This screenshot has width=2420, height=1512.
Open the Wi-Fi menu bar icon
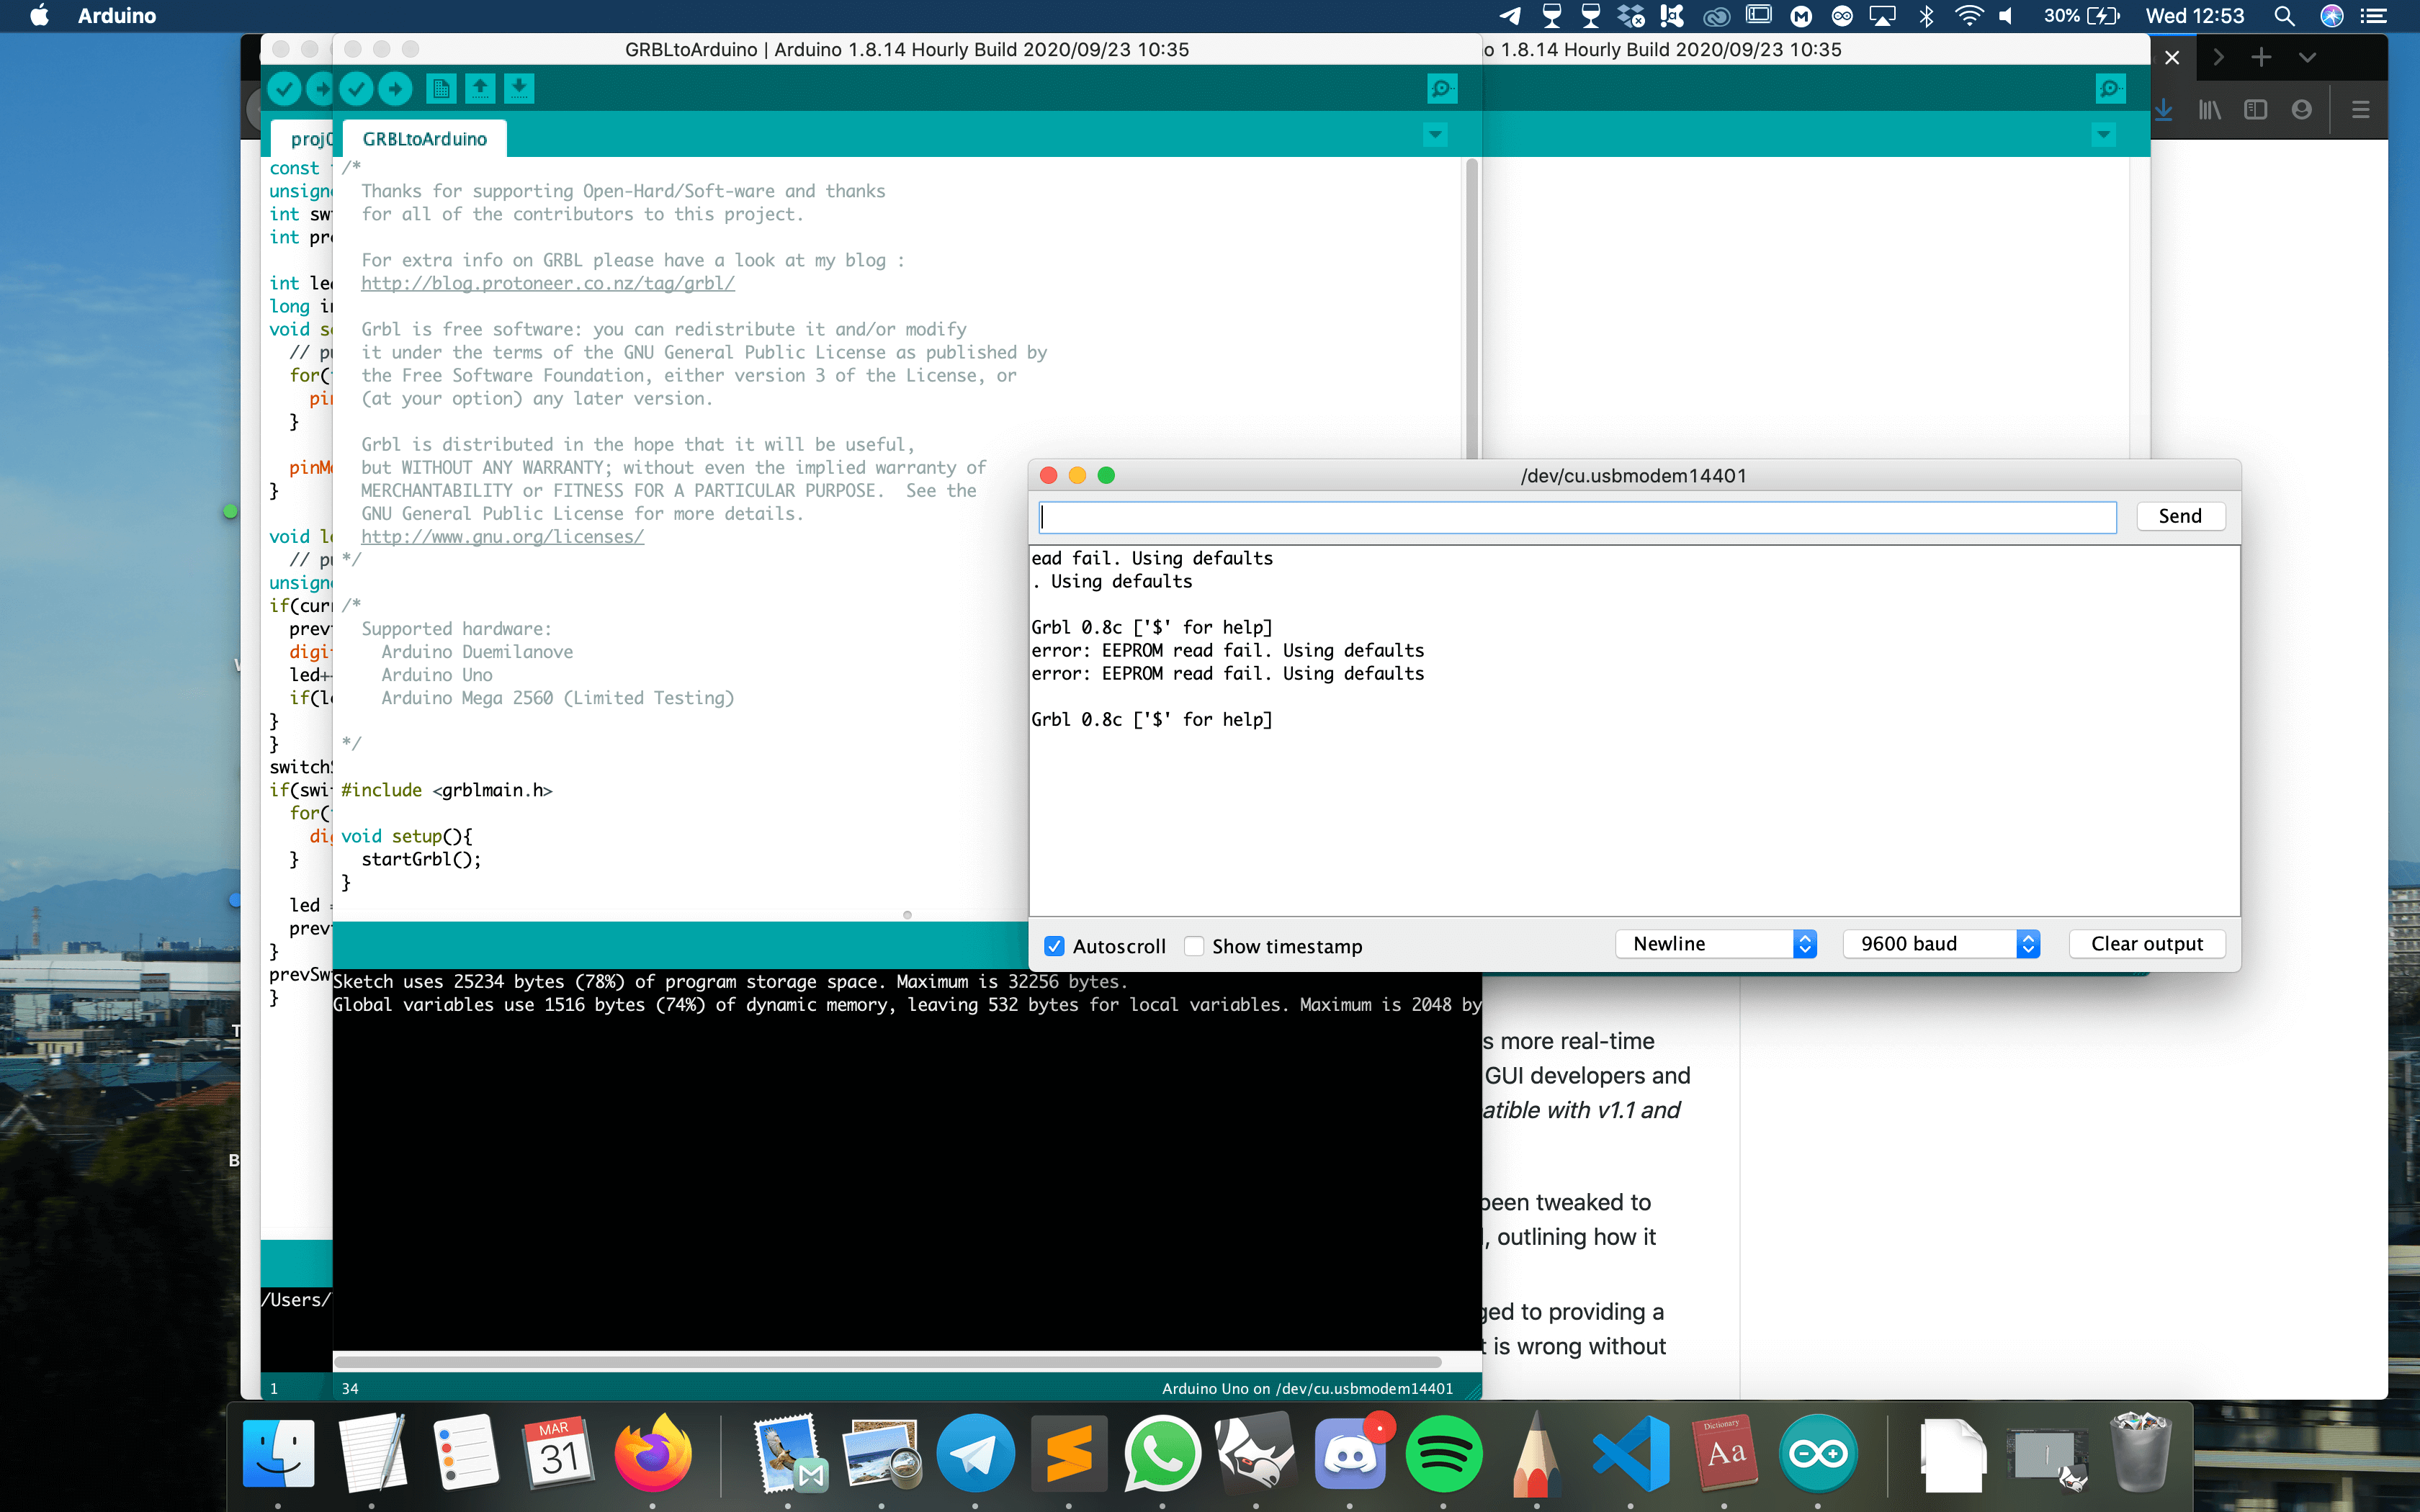(1969, 16)
